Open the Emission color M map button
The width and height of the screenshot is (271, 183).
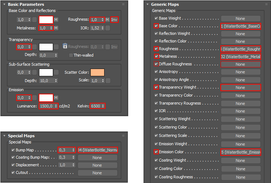coord(56,98)
